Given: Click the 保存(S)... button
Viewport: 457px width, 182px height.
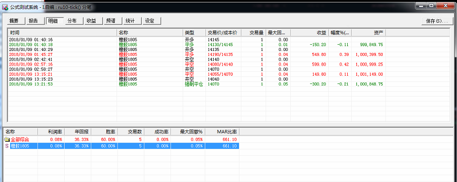Looking at the screenshot, I should point(436,21).
